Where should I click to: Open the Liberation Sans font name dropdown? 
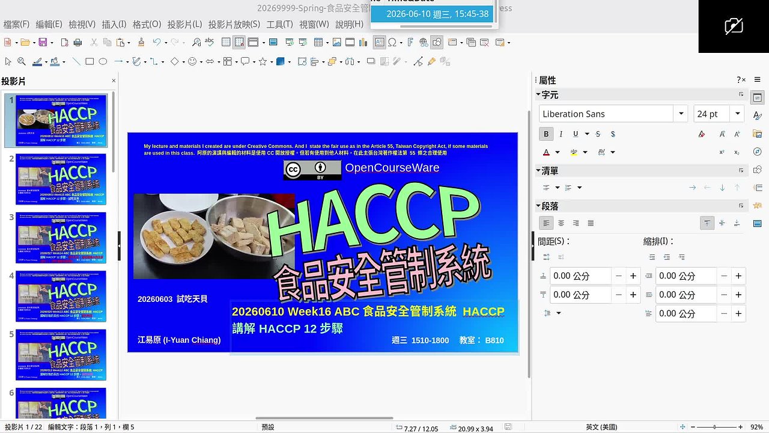click(681, 114)
